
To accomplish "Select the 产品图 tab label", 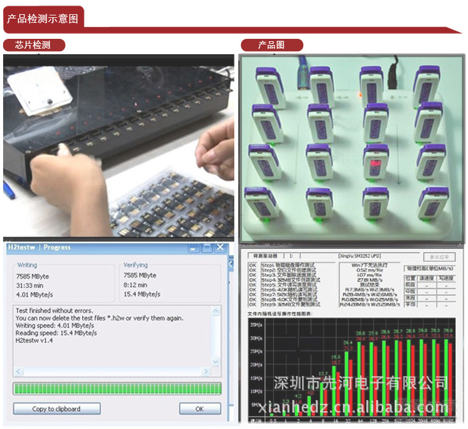I will [x=271, y=45].
